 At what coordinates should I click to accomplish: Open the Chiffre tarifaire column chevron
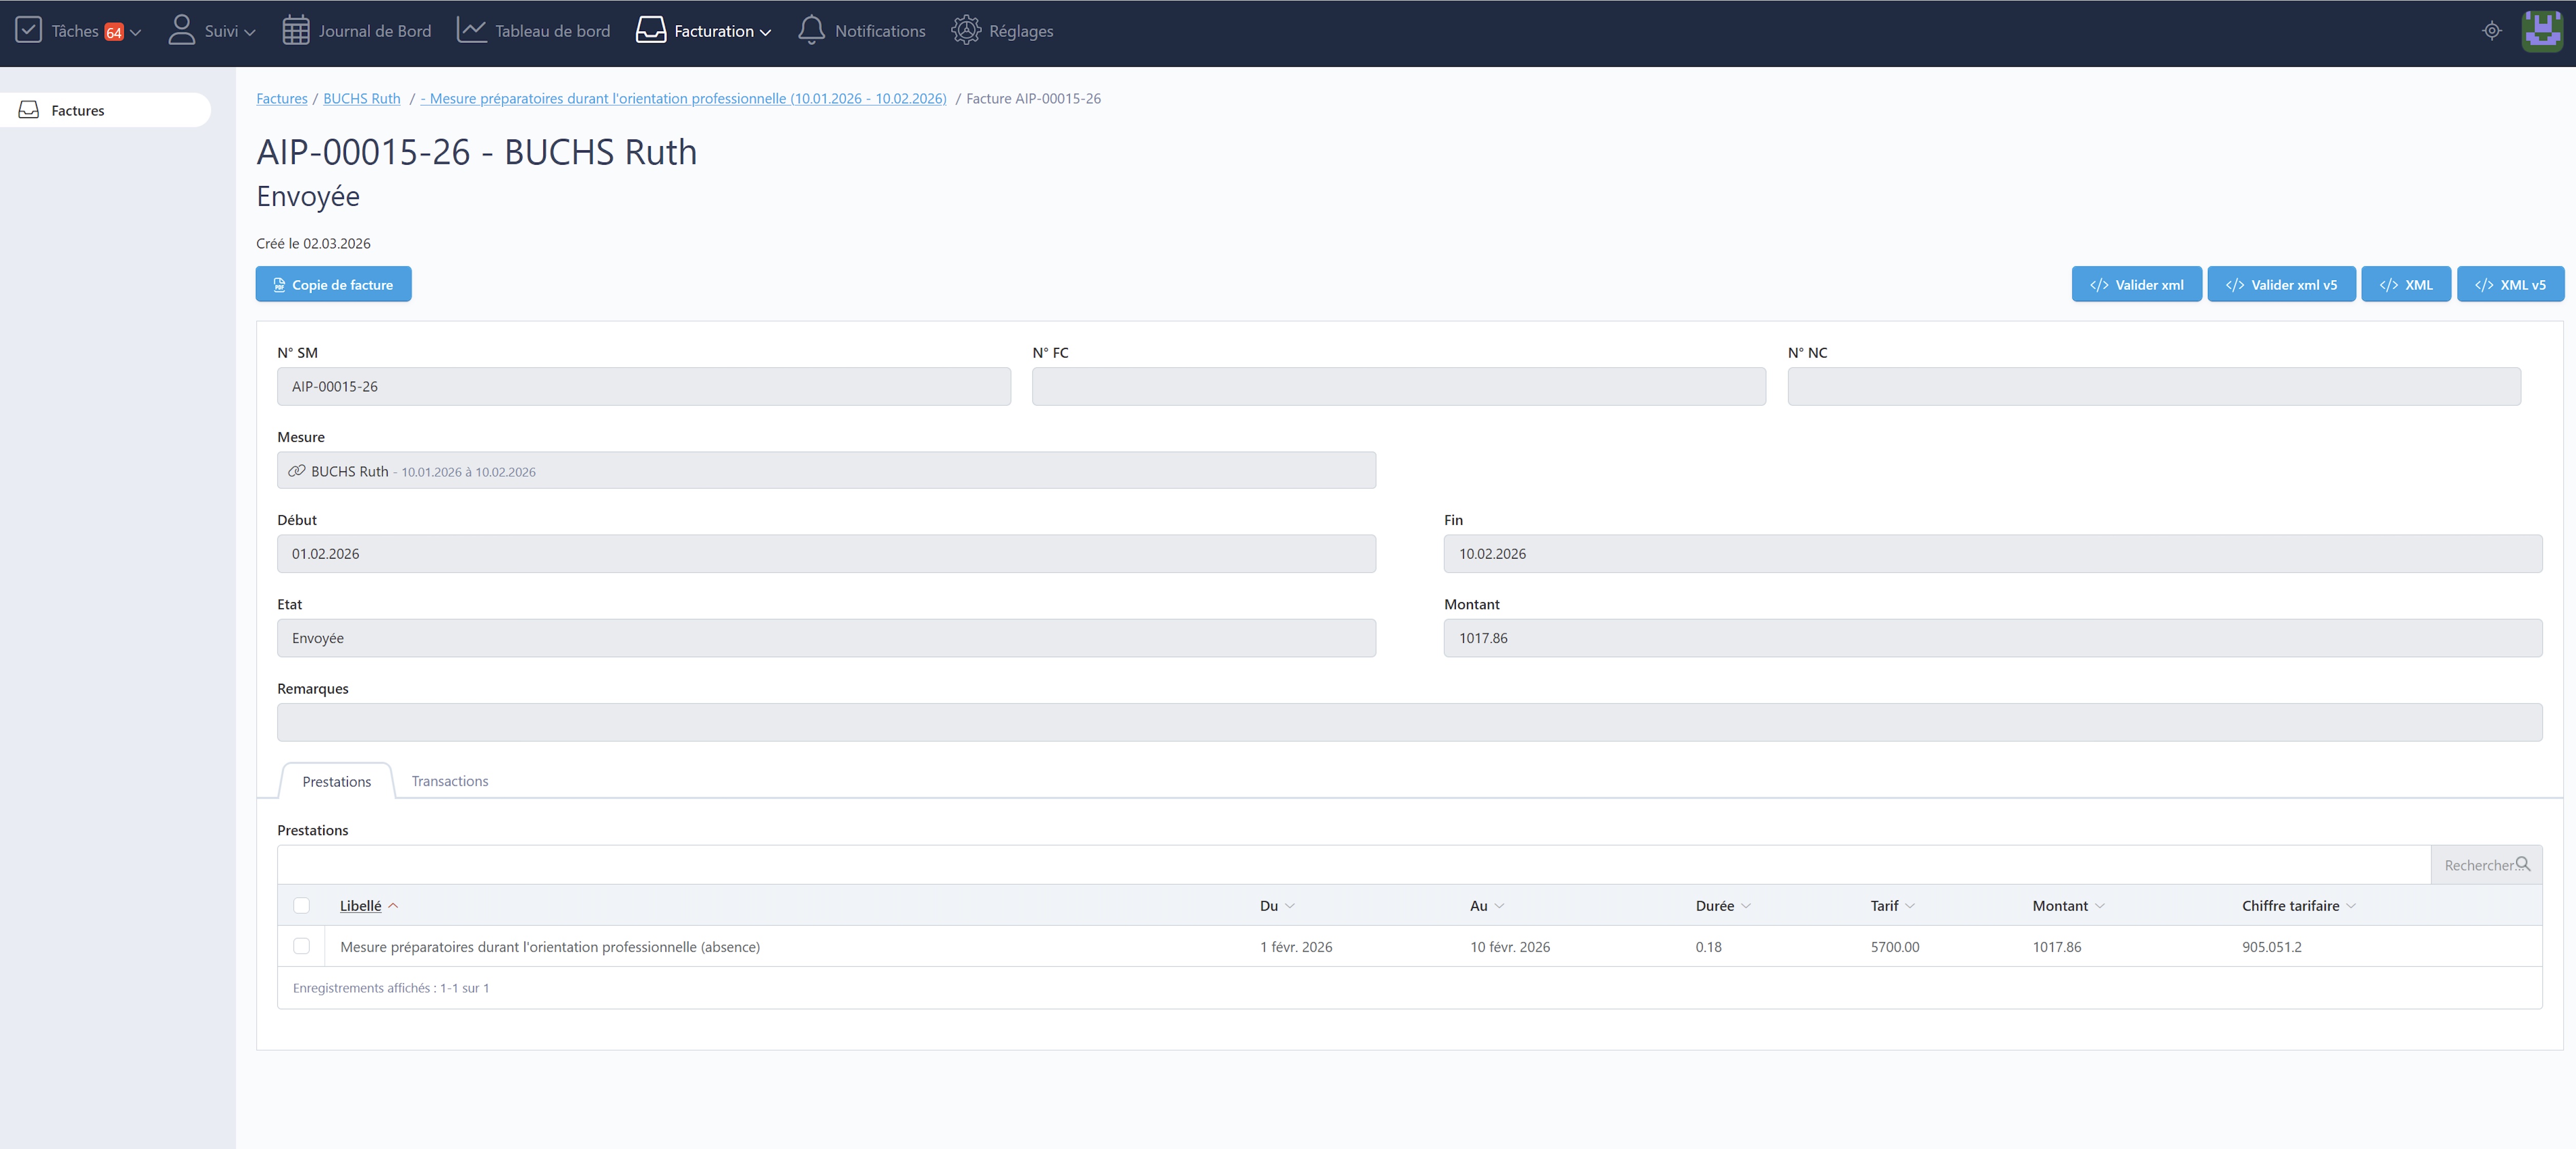coord(2351,906)
